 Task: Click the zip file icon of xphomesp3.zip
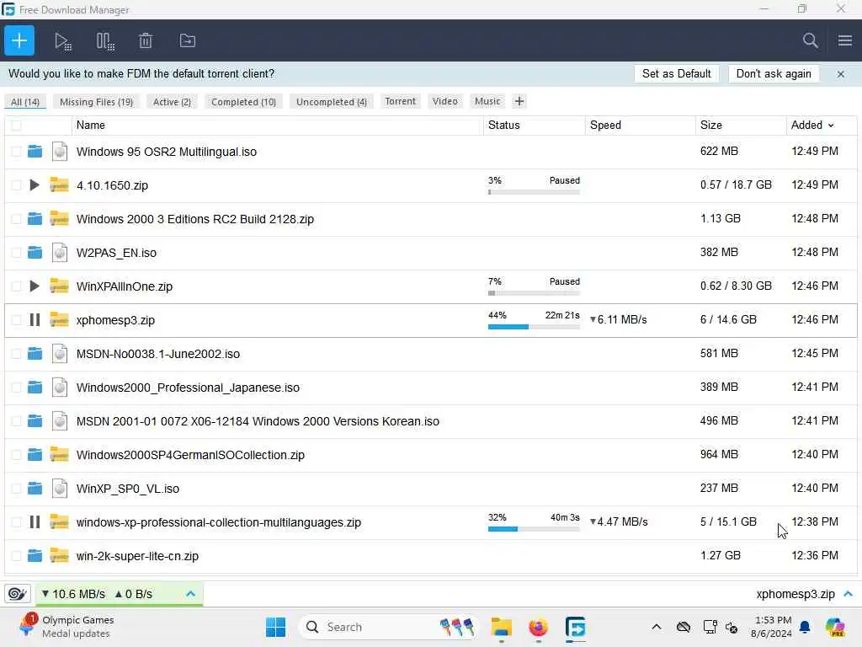tap(59, 319)
